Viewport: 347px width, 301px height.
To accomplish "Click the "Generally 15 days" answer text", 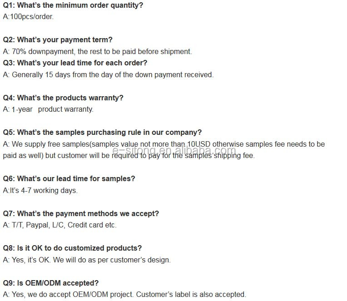I will click(108, 75).
